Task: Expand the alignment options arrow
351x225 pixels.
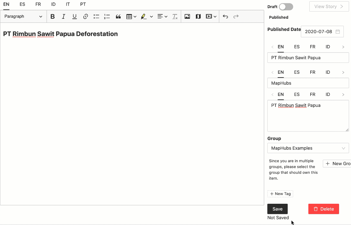Action: 166,17
